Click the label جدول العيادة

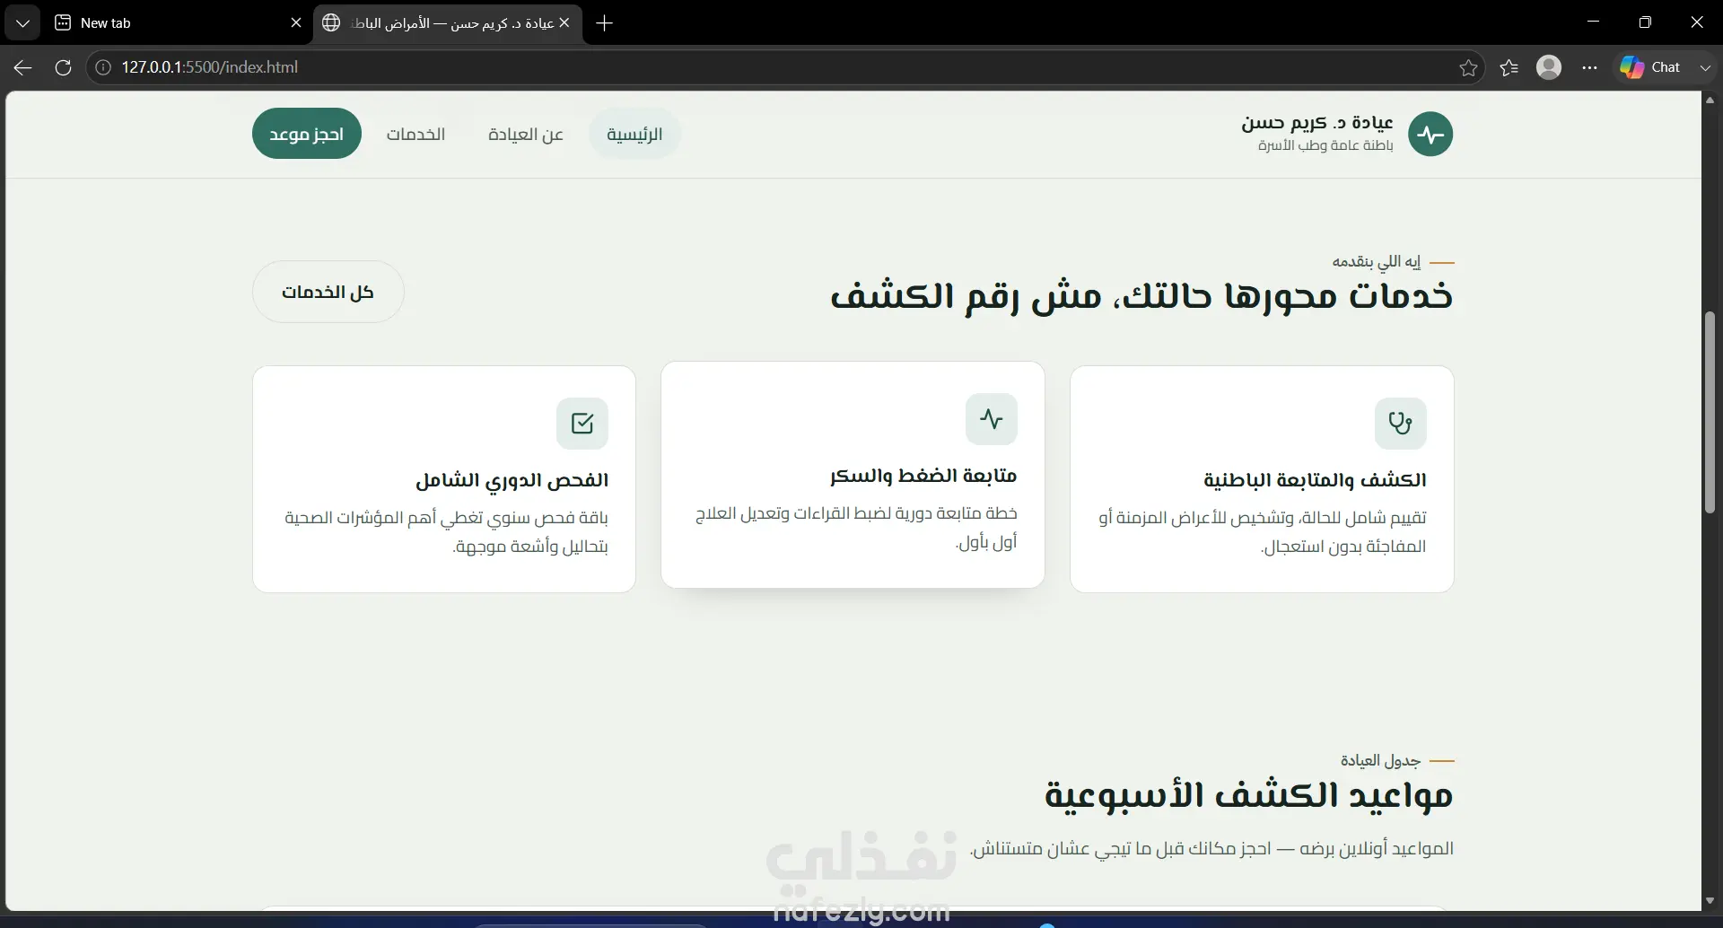pos(1380,760)
